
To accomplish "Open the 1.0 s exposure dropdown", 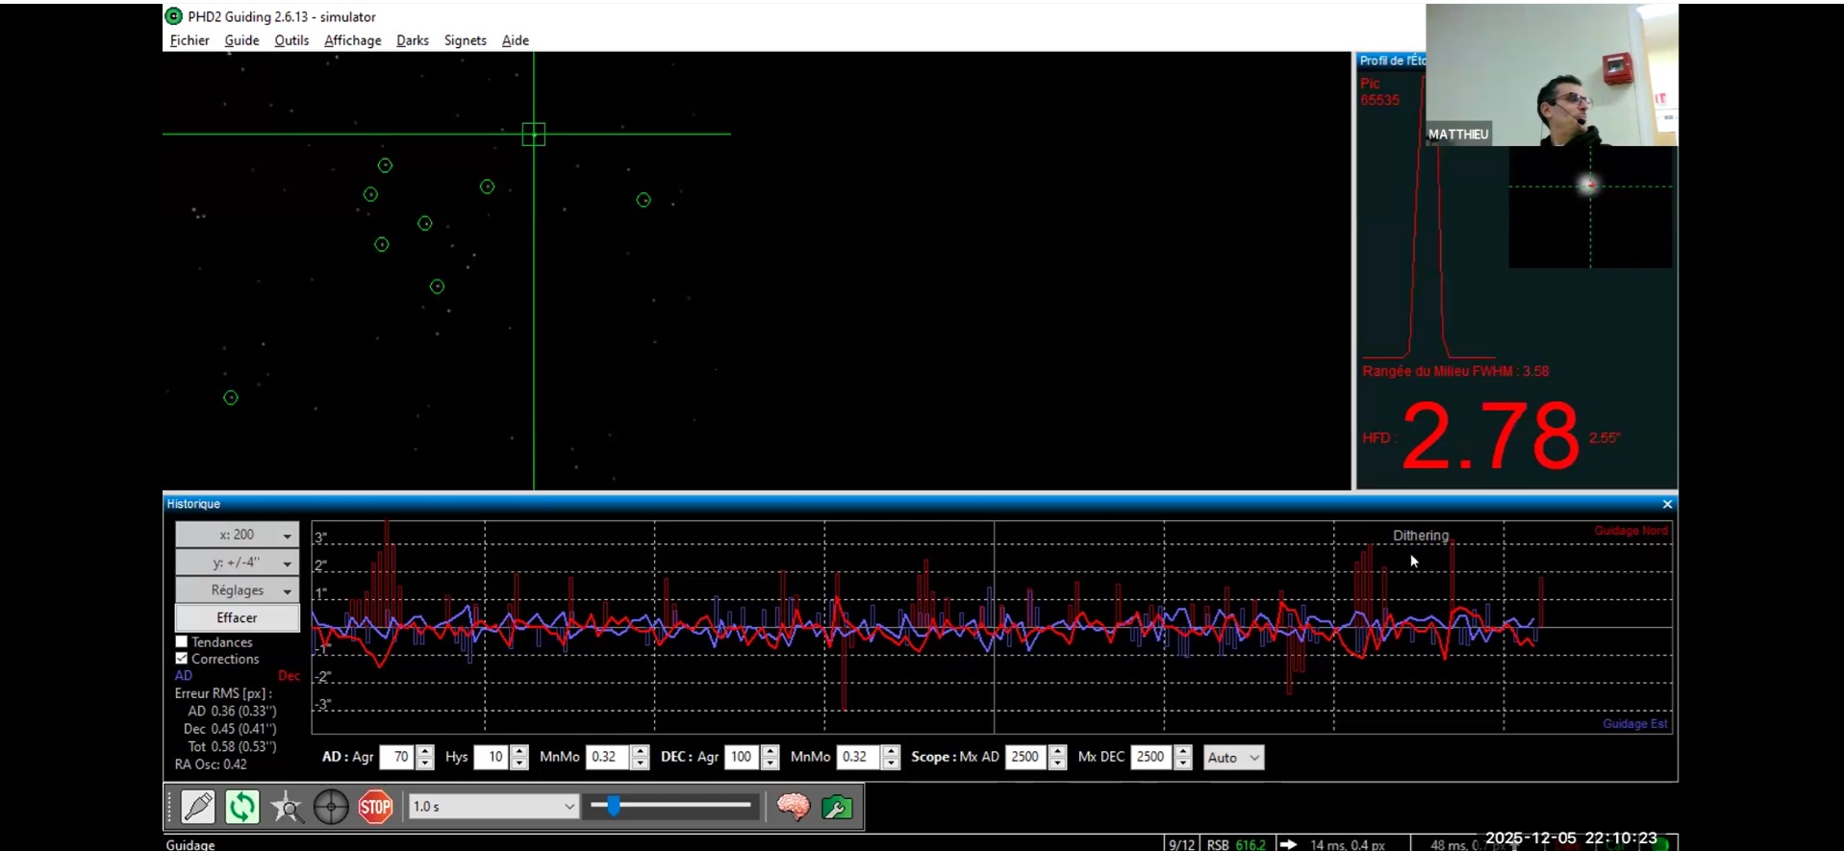I will (x=493, y=807).
